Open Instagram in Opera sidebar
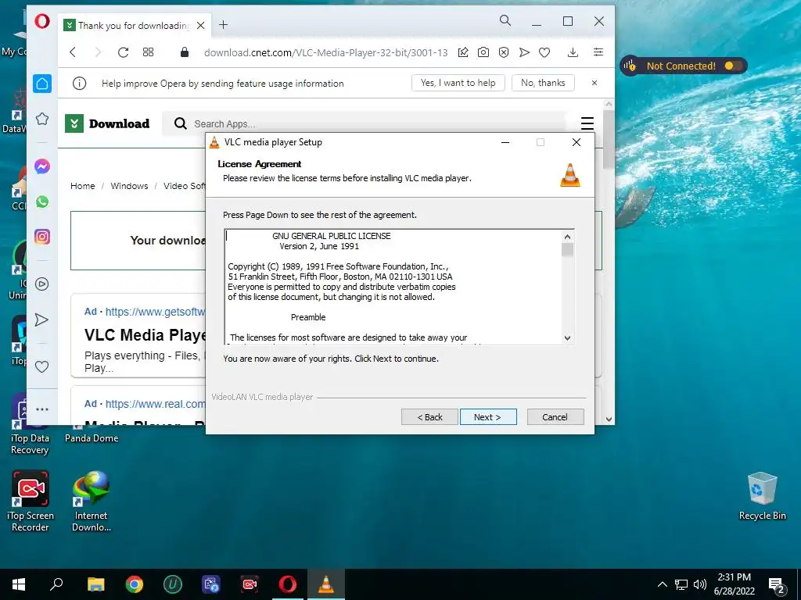The image size is (801, 600). click(42, 237)
